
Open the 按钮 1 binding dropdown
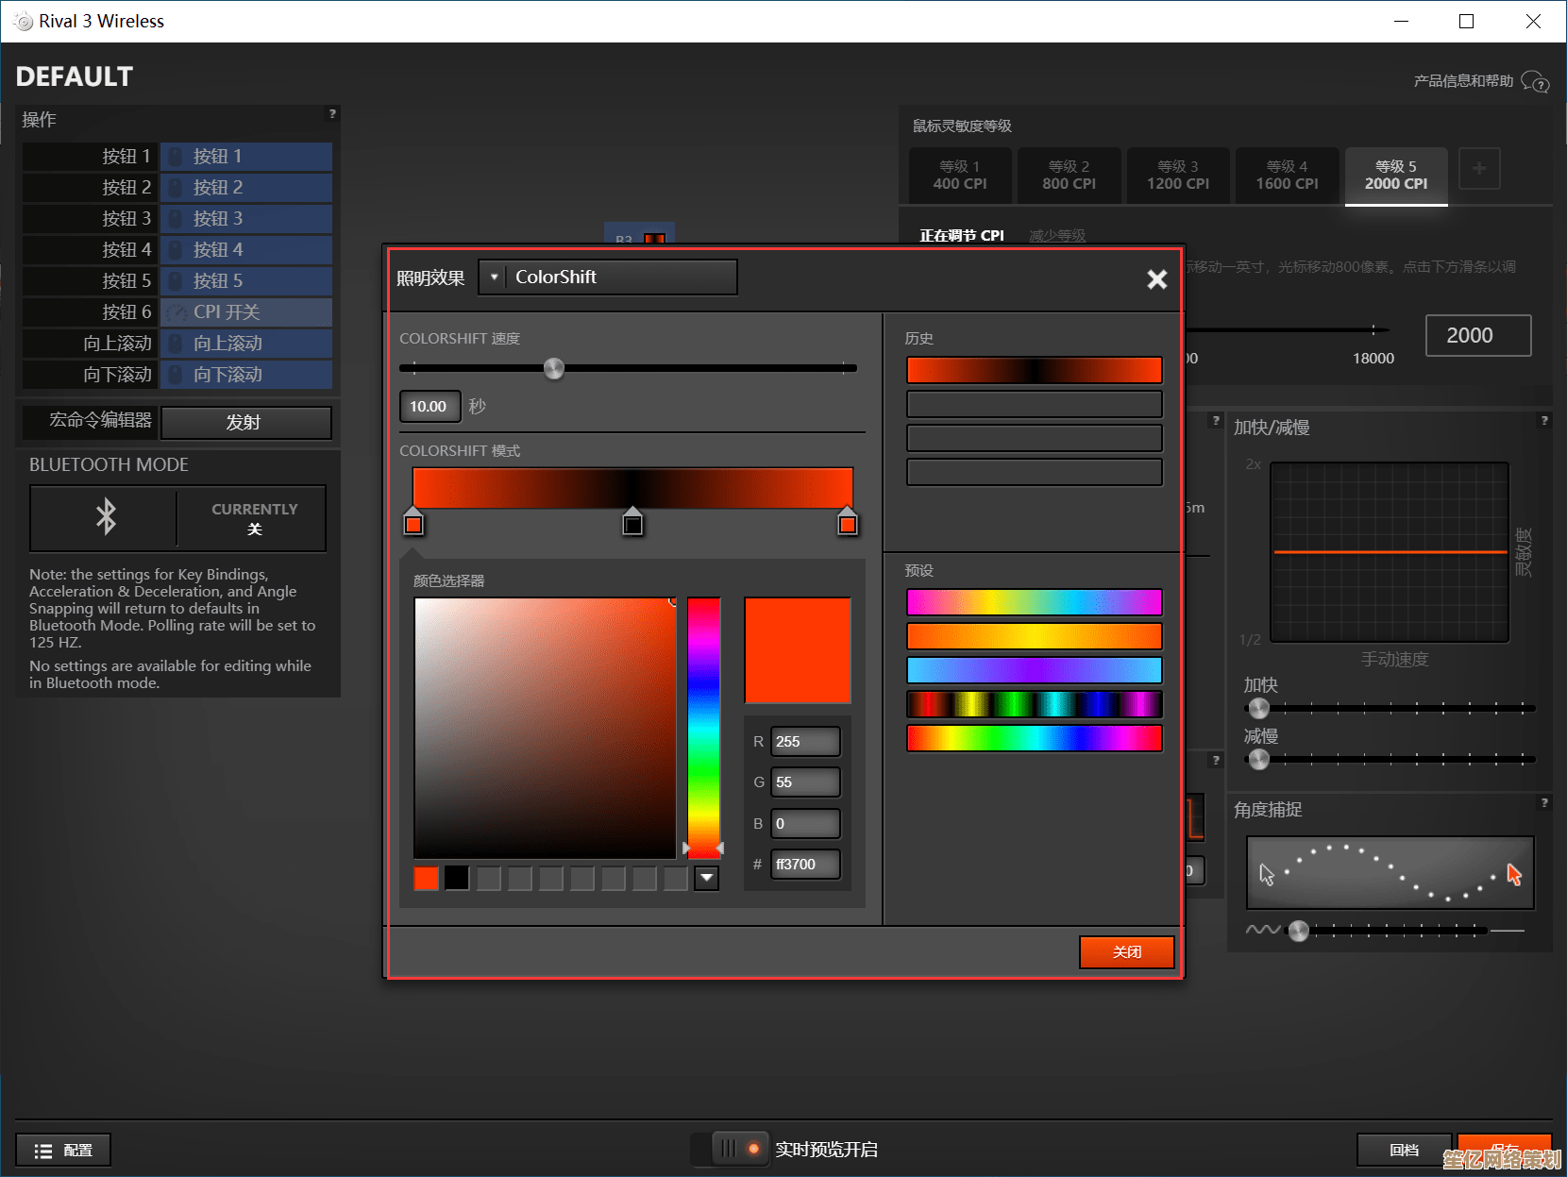coord(247,157)
